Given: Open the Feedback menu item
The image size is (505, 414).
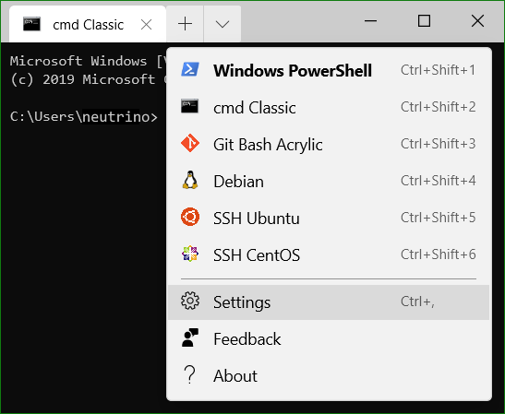Looking at the screenshot, I should point(329,338).
